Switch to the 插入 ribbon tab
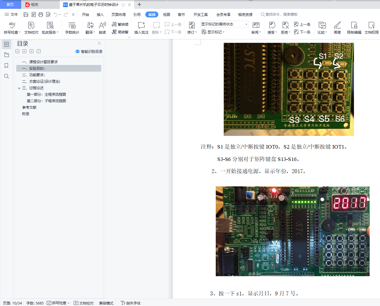The width and height of the screenshot is (380, 306). click(x=100, y=14)
